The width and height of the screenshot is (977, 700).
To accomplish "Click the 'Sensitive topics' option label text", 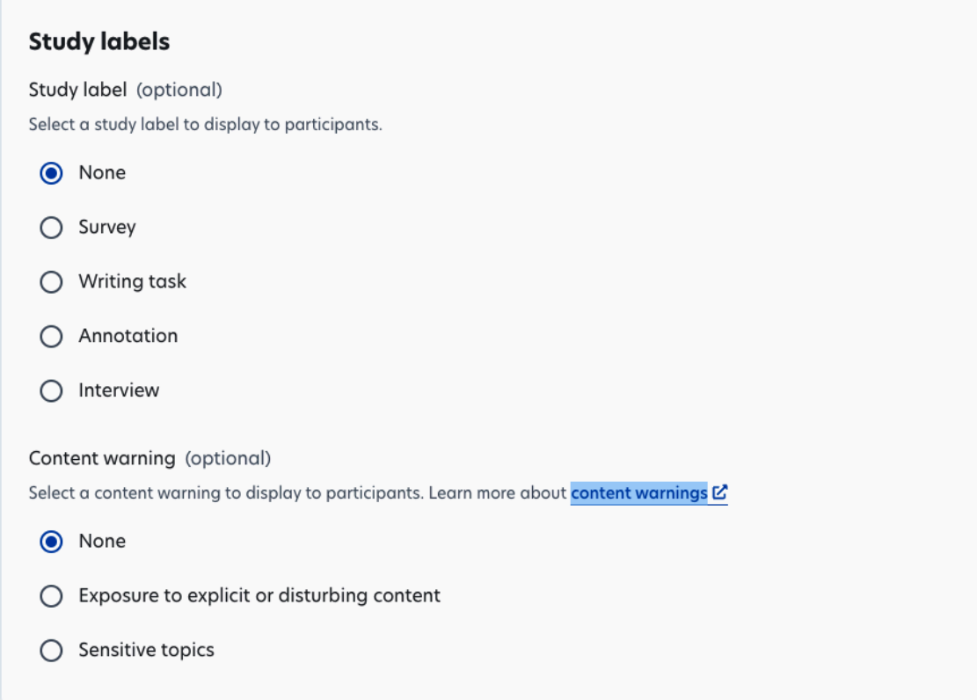I will coord(146,651).
